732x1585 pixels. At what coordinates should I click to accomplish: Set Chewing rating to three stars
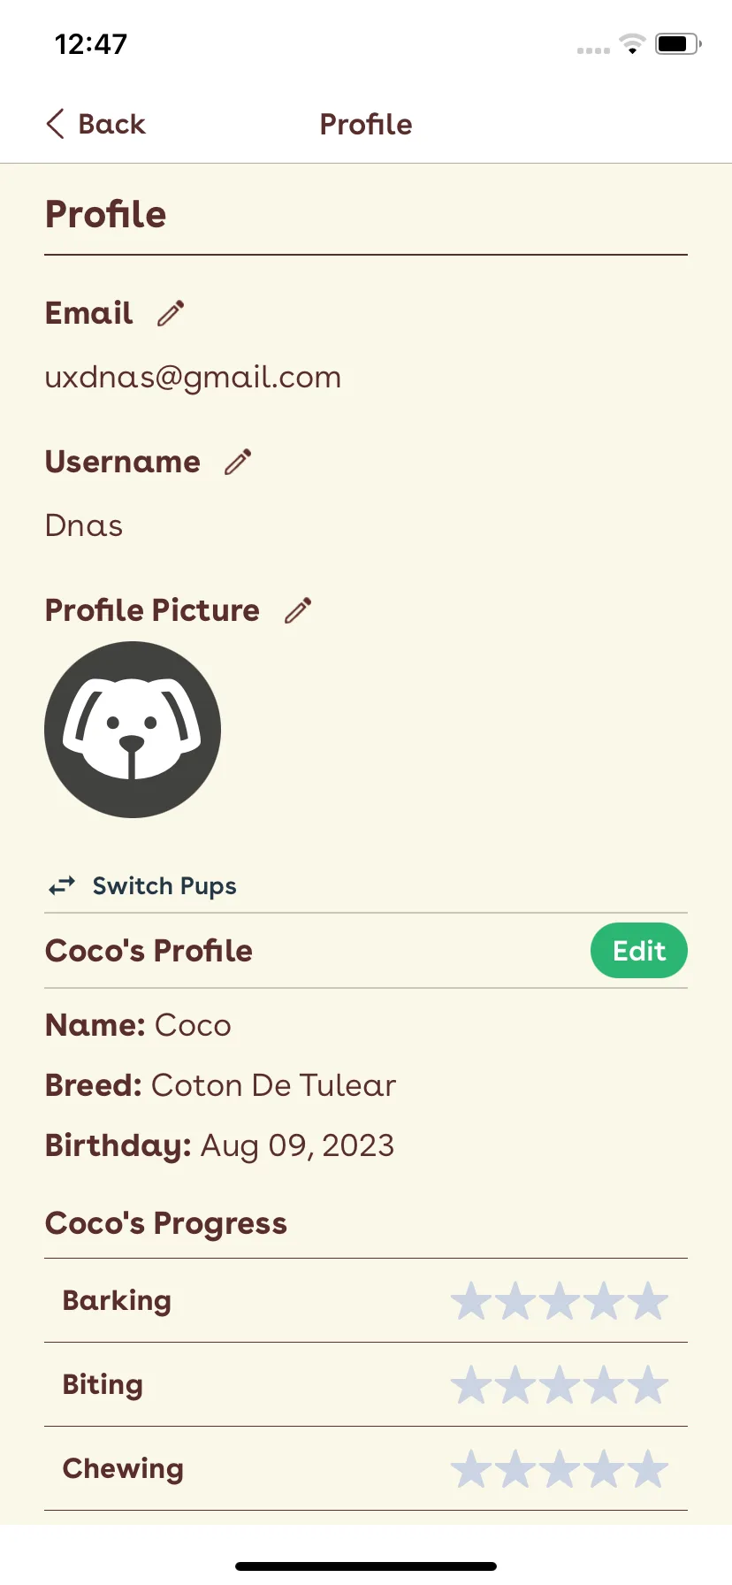560,1469
